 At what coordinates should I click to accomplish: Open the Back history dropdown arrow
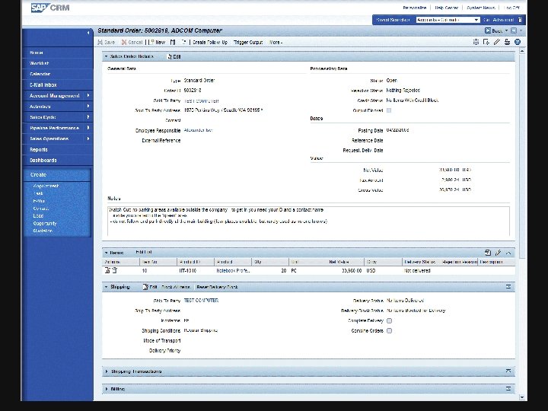pos(506,30)
